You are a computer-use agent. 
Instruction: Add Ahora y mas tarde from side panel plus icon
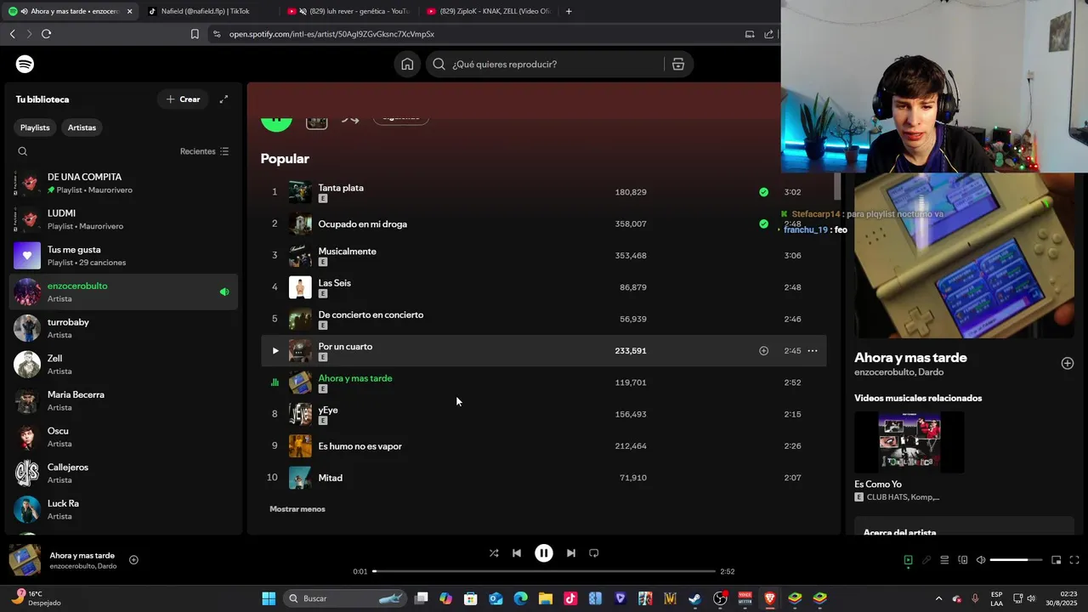point(1068,364)
